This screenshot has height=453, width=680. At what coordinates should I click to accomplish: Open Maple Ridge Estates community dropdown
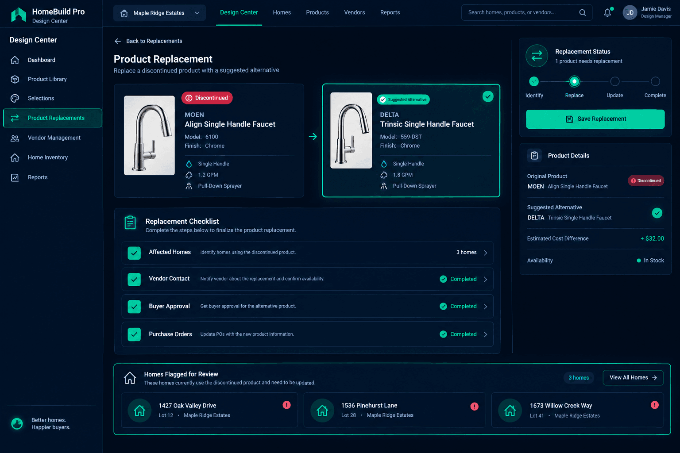pyautogui.click(x=159, y=13)
